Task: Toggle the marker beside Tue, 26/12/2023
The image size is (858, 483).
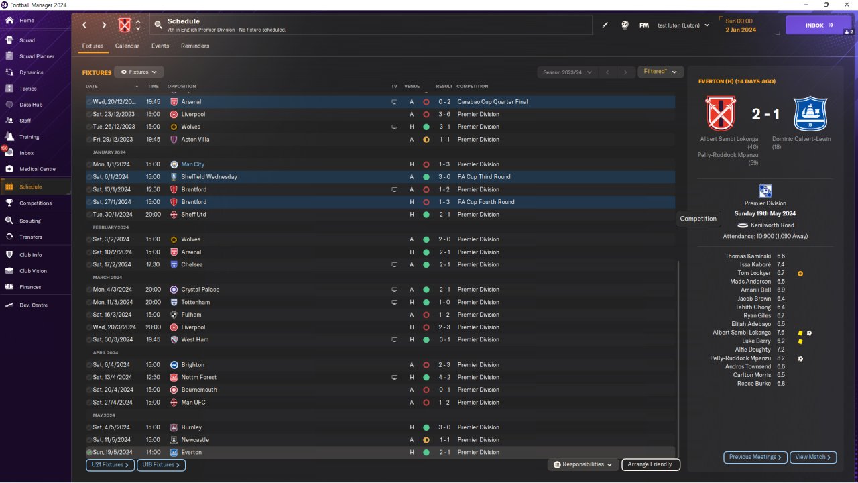Action: point(89,127)
